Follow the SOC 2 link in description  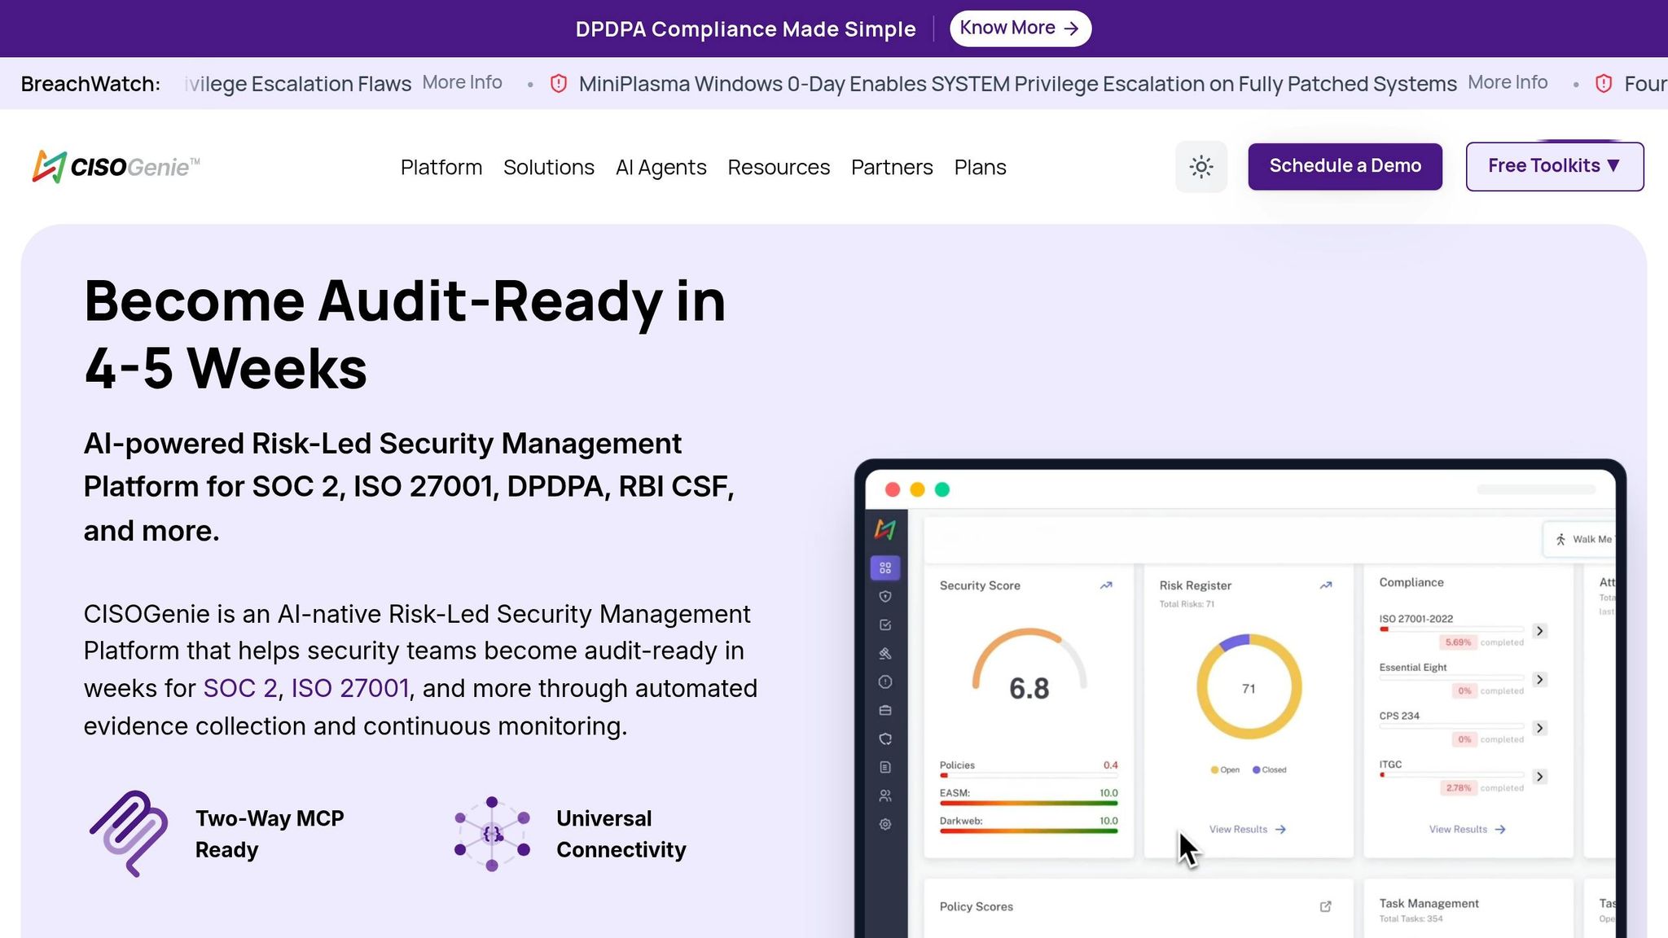240,688
